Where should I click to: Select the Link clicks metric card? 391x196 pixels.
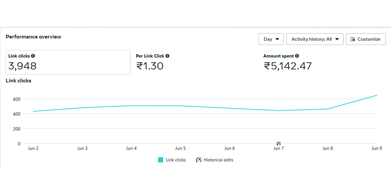tap(68, 62)
